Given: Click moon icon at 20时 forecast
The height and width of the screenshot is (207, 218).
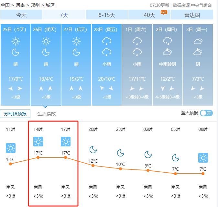Looking at the screenshot, I should (93, 150).
